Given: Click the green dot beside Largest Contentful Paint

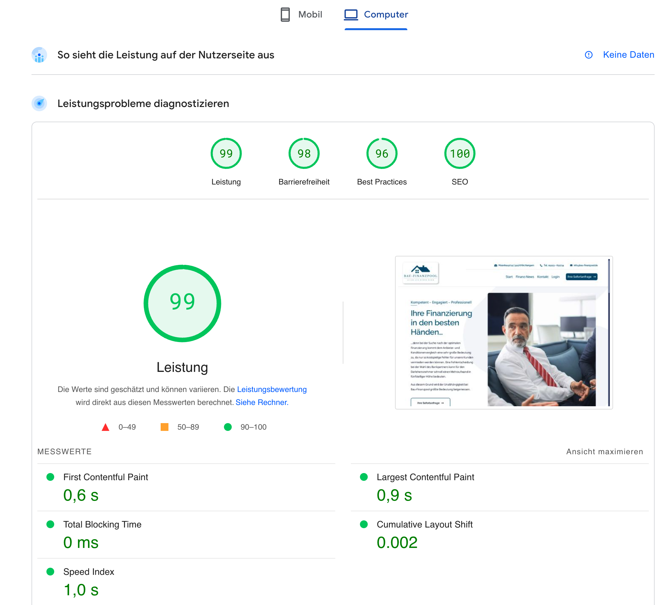Looking at the screenshot, I should pyautogui.click(x=364, y=477).
